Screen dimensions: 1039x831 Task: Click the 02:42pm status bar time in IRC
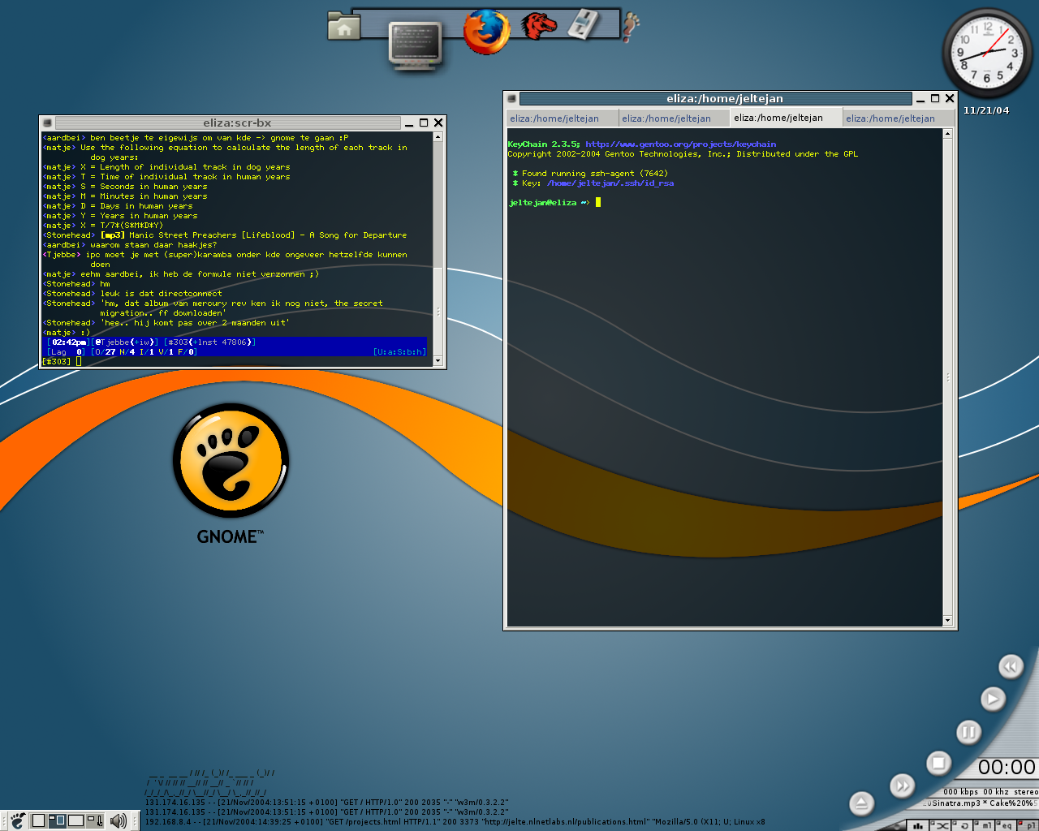pyautogui.click(x=70, y=342)
